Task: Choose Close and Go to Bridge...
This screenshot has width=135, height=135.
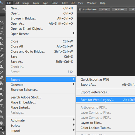Action: coord(41,51)
